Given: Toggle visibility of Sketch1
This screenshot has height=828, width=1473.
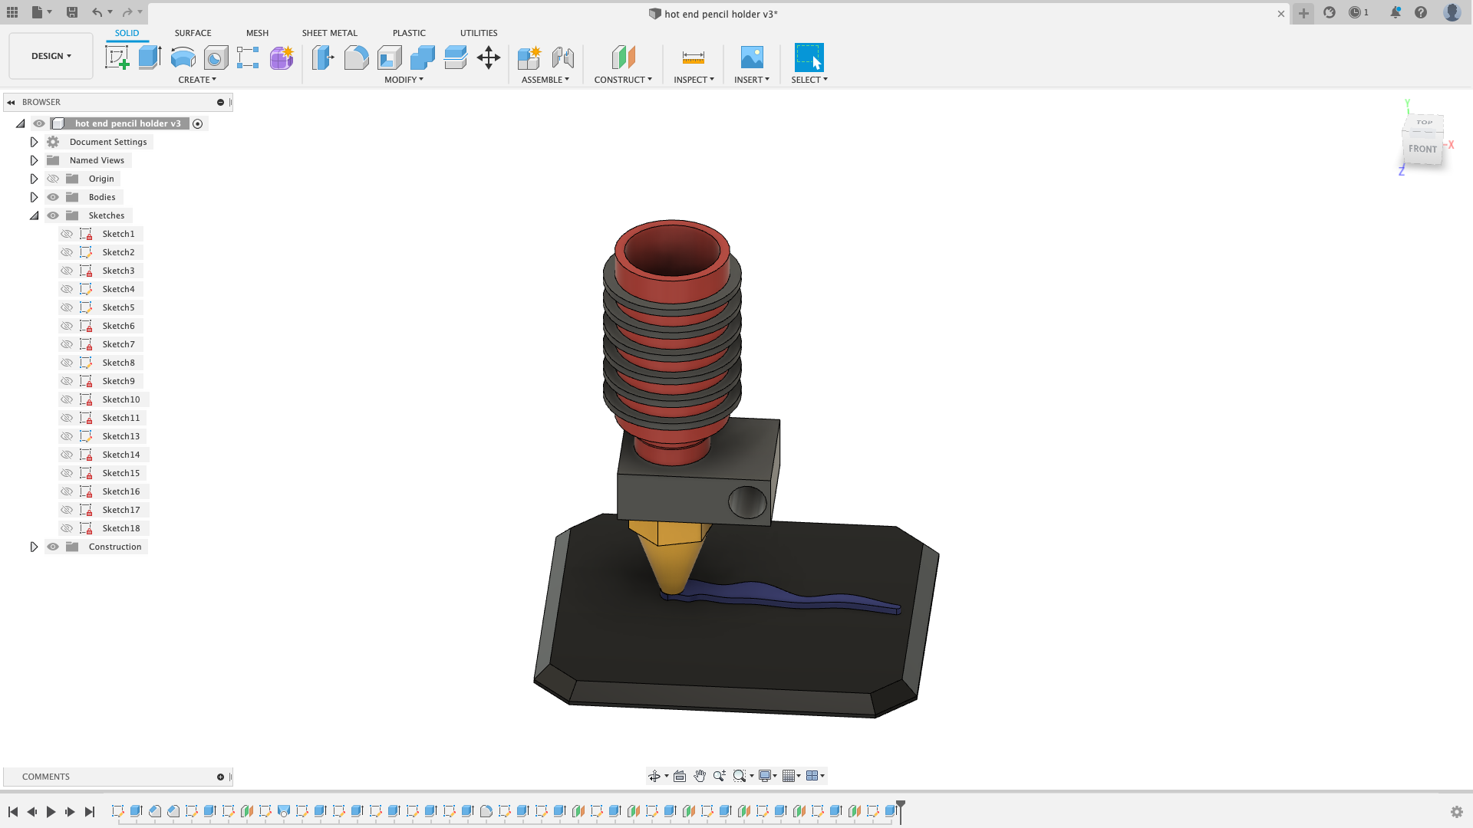Looking at the screenshot, I should (67, 234).
